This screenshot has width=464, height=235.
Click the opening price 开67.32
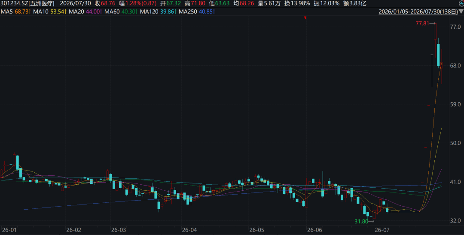point(171,3)
